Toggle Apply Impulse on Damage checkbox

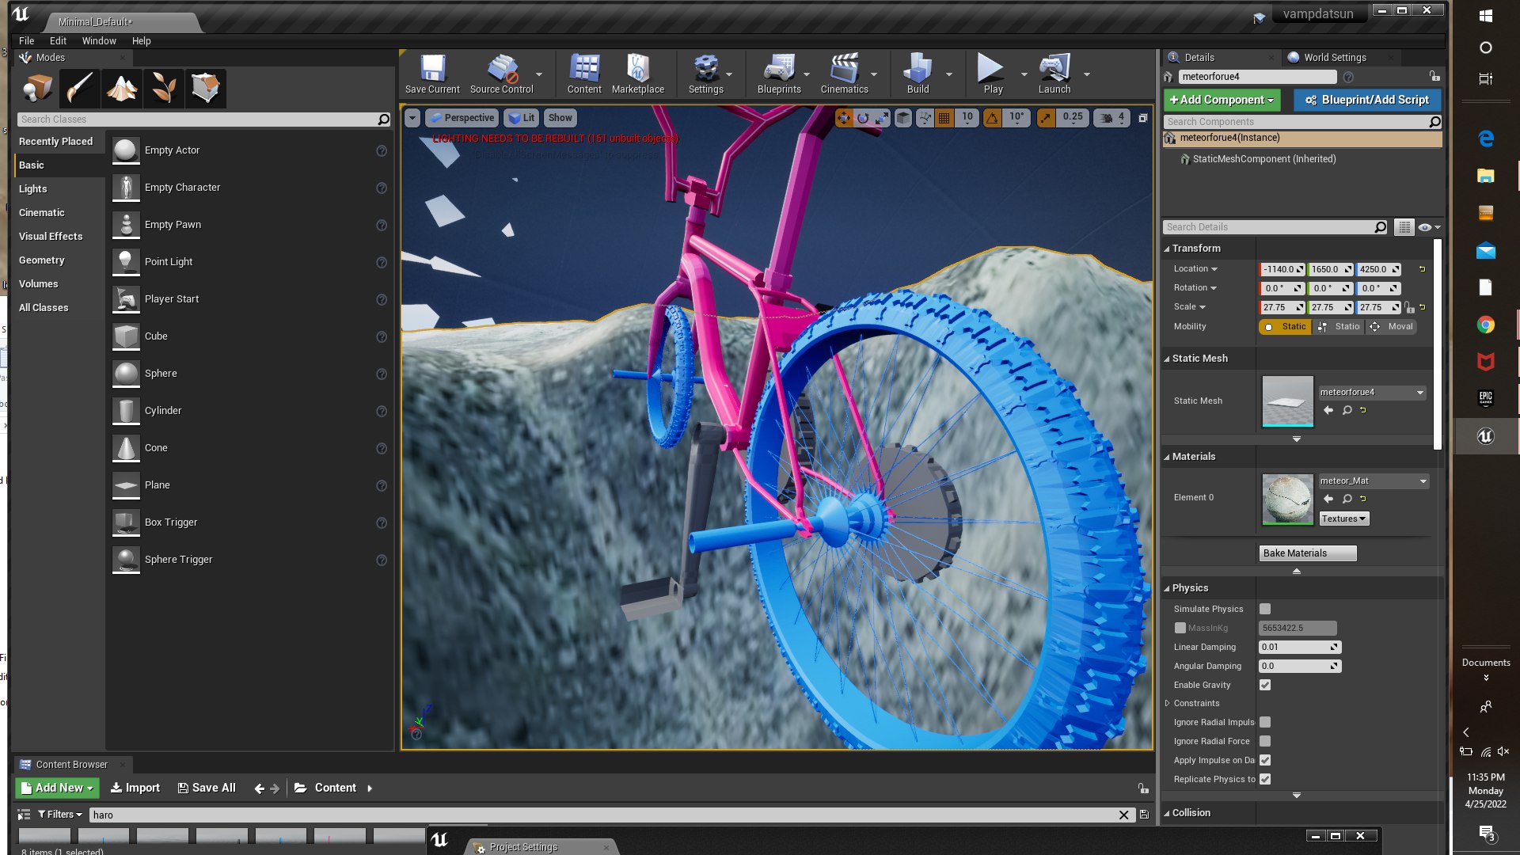[x=1265, y=760]
